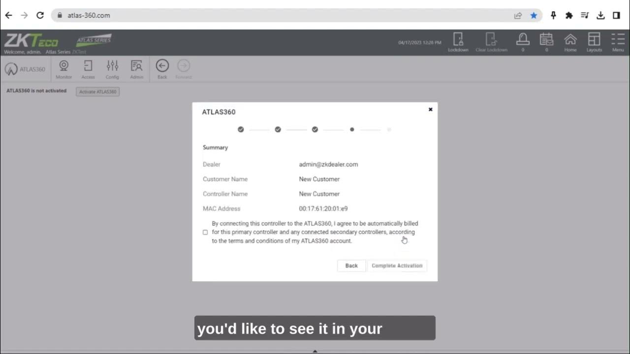Open the calendar events icon
The height and width of the screenshot is (354, 630).
pyautogui.click(x=546, y=40)
